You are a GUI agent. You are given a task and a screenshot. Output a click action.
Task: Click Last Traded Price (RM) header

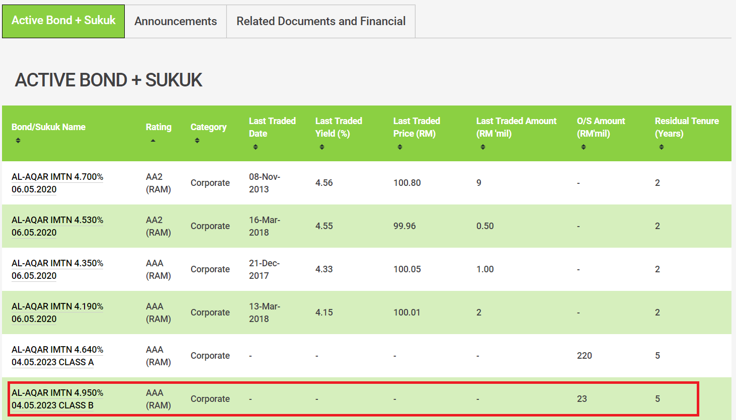click(x=417, y=127)
